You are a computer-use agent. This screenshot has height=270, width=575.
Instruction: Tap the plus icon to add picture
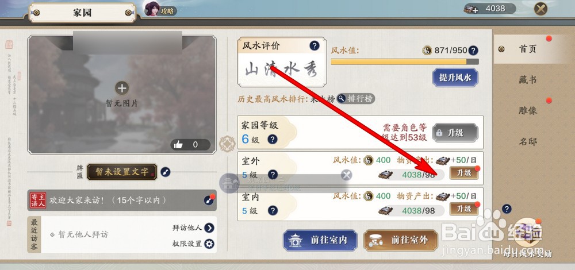pos(122,88)
